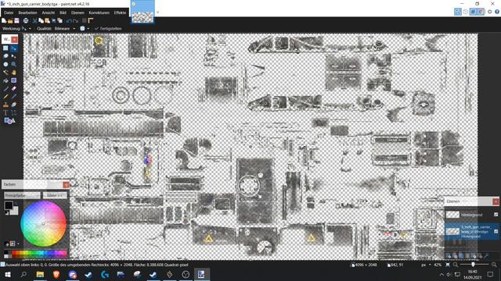Screen dimensions: 501x281
Task: Open the Ebenen menu
Action: [x=77, y=12]
